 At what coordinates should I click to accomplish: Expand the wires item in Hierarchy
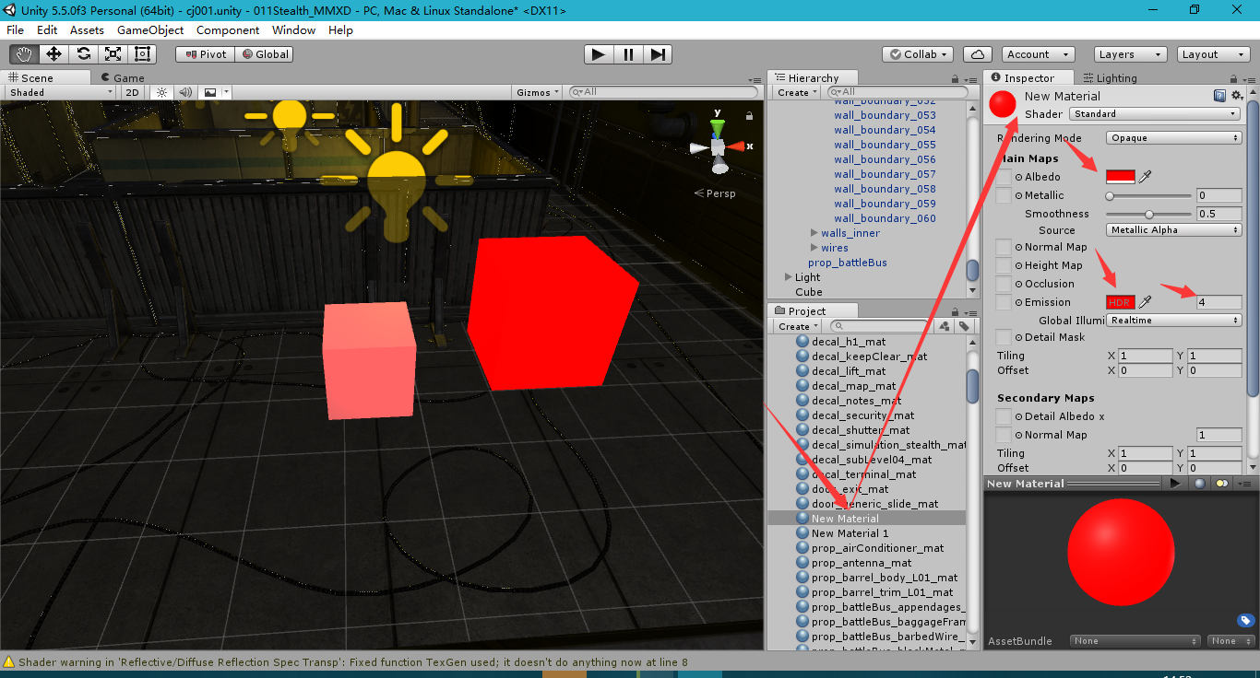pos(814,247)
